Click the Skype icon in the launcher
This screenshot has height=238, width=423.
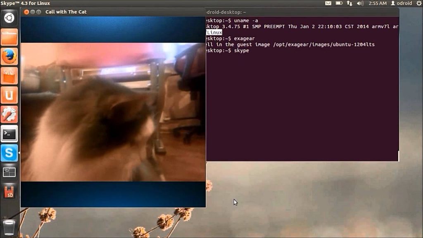[9, 153]
